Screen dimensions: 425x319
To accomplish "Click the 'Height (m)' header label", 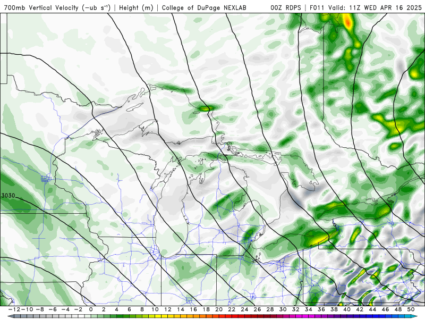I will click(136, 8).
